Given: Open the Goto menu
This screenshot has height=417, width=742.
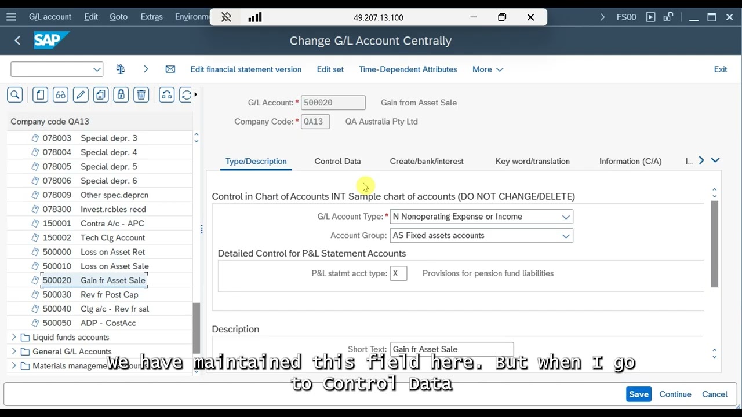Looking at the screenshot, I should tap(118, 17).
